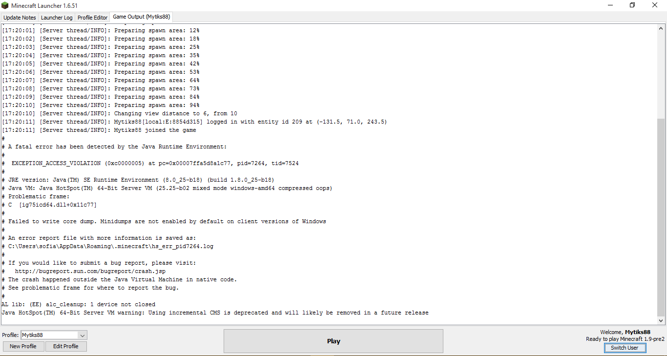The width and height of the screenshot is (667, 356).
Task: Click the 'A fatal error has been detected' line
Action: coord(114,147)
